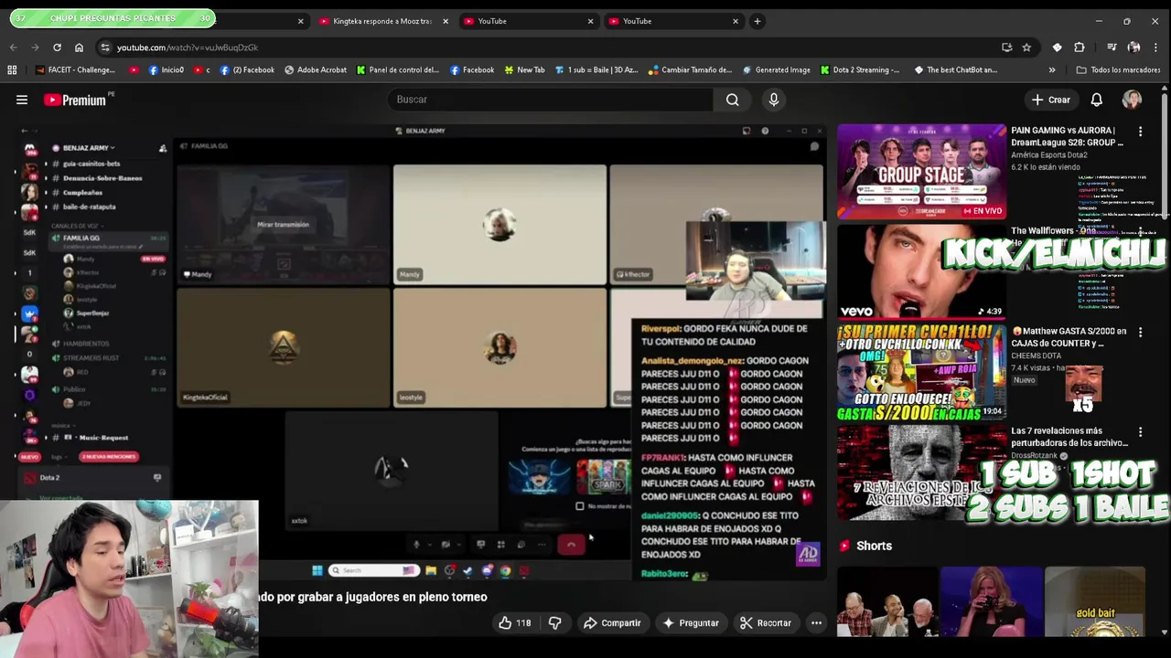This screenshot has width=1171, height=658.
Task: Open Cambiar Tamaño de bookmark
Action: point(690,69)
